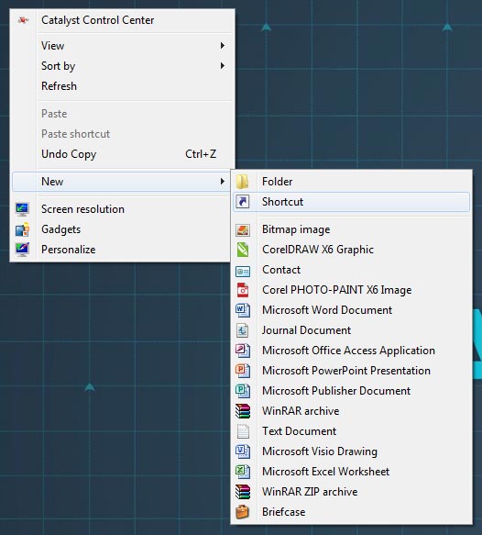Click the Microsoft Excel Worksheet icon

tap(243, 472)
